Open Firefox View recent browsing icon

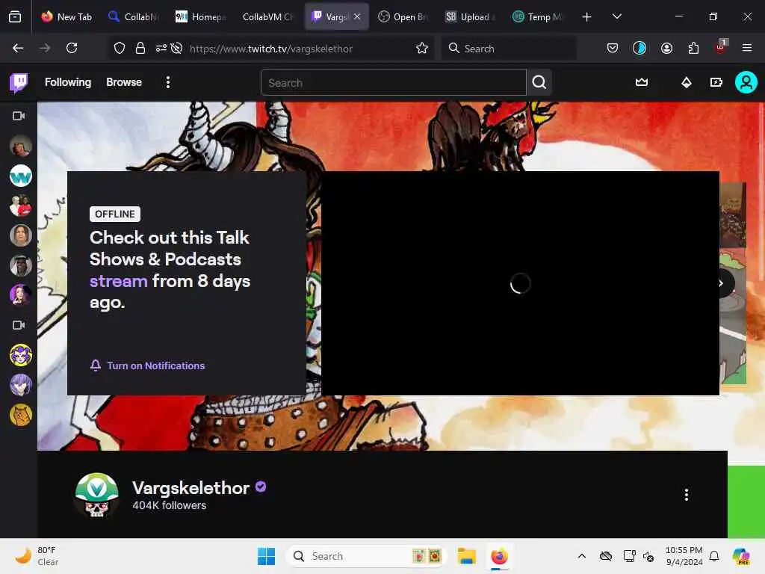15,17
